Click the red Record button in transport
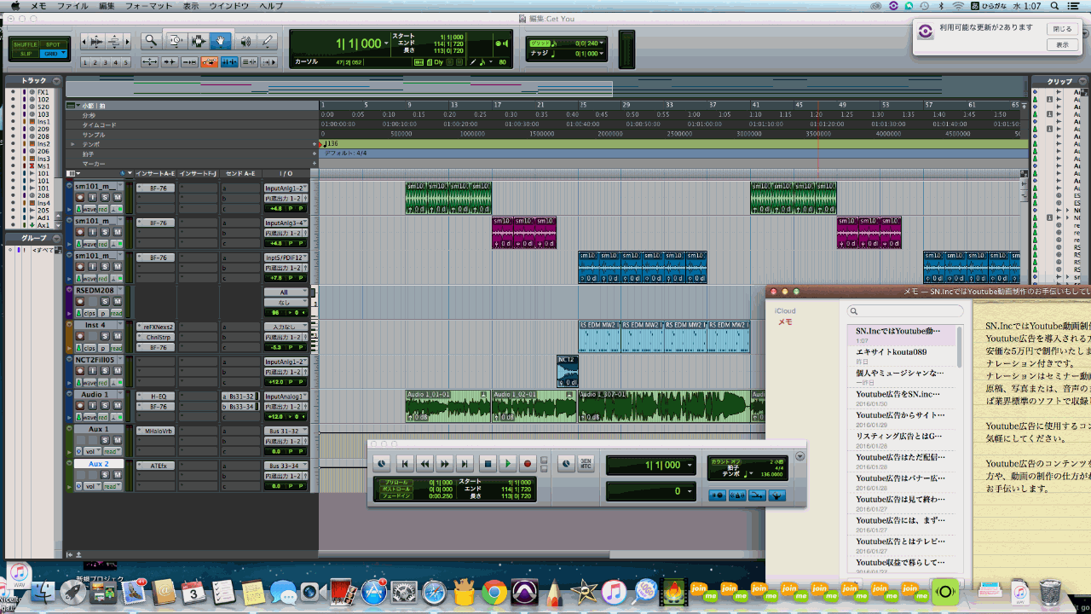 (x=528, y=464)
